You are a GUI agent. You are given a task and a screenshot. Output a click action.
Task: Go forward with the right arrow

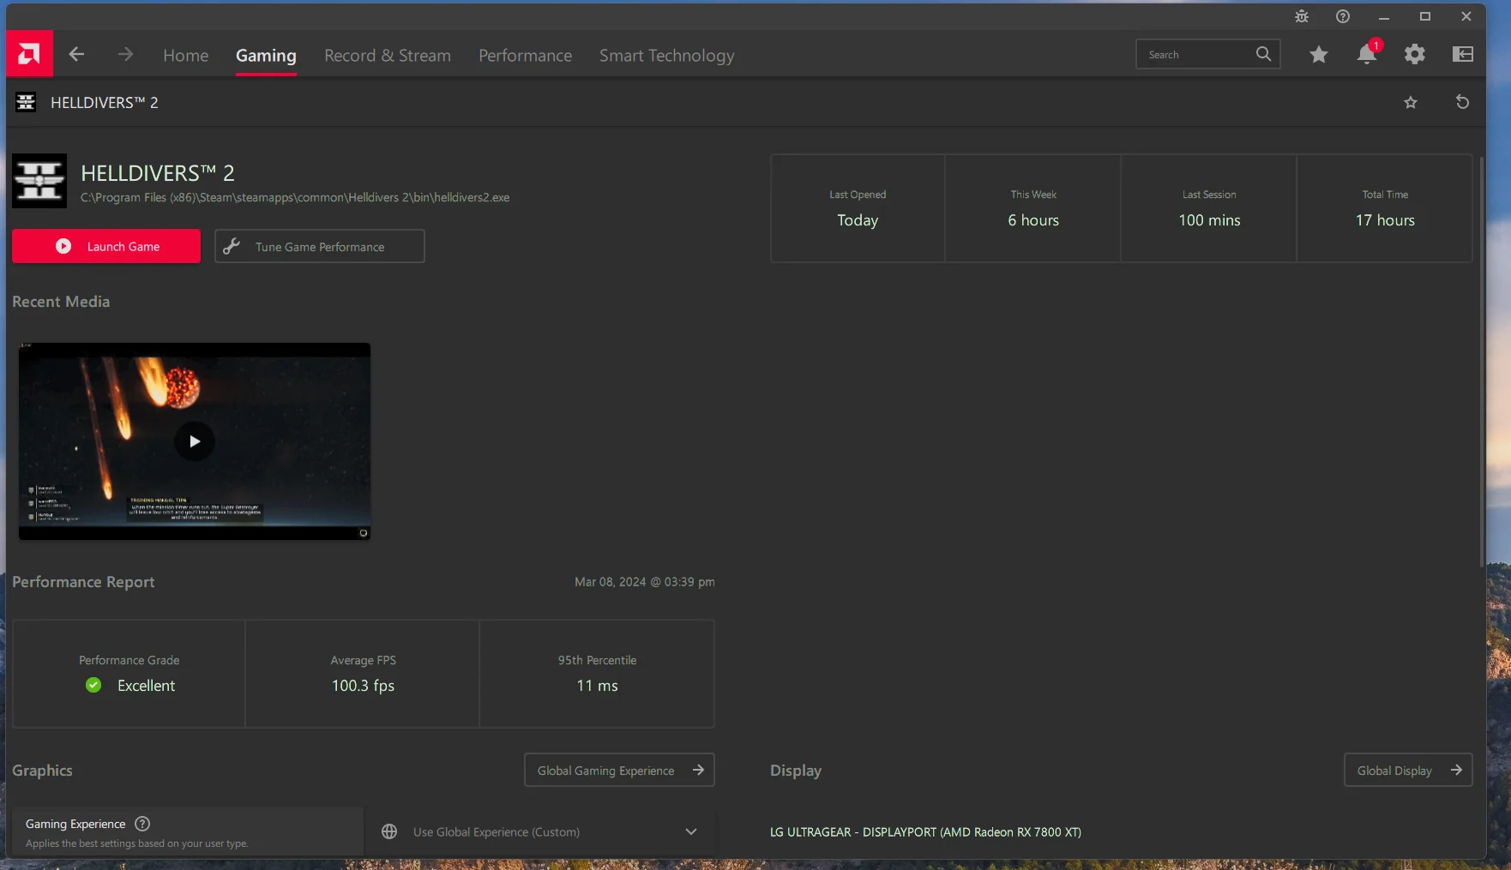pyautogui.click(x=125, y=55)
